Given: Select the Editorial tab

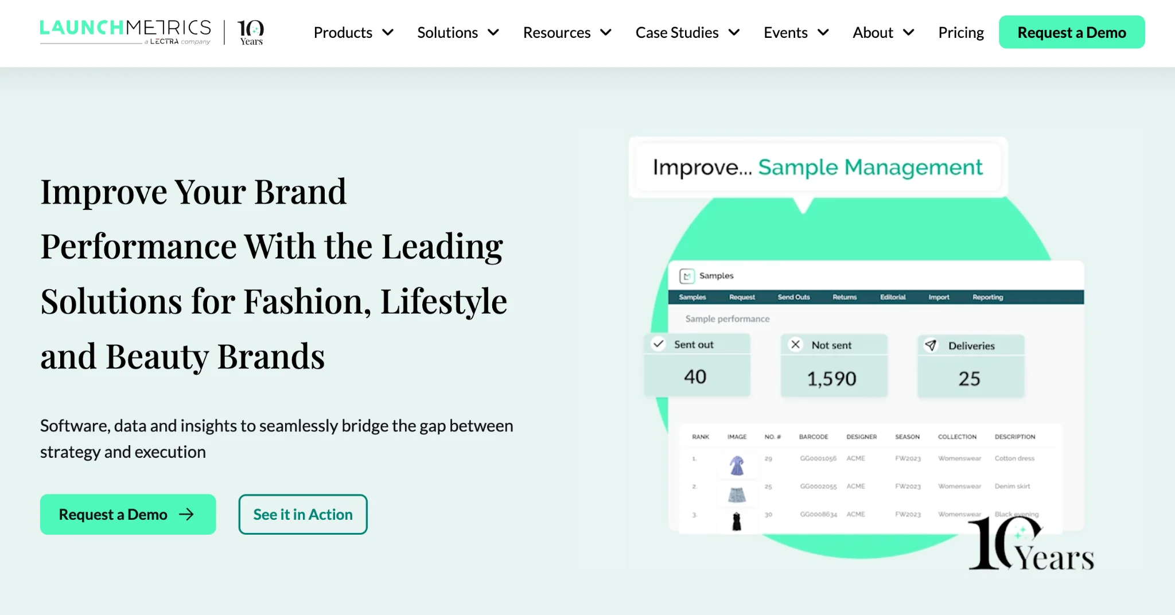Looking at the screenshot, I should 893,297.
